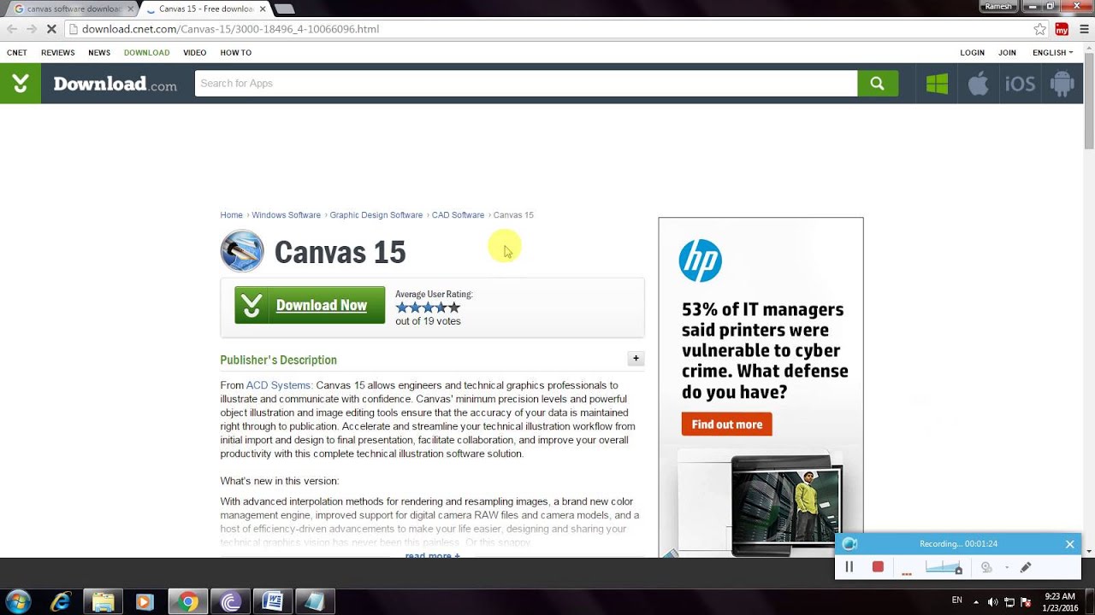Go forward with the browser forward arrow
1095x615 pixels.
[32, 29]
